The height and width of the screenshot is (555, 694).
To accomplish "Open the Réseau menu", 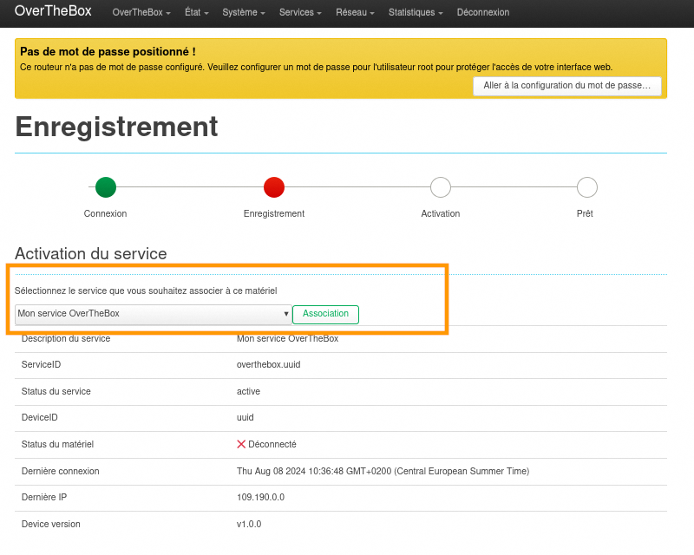I will coord(355,13).
